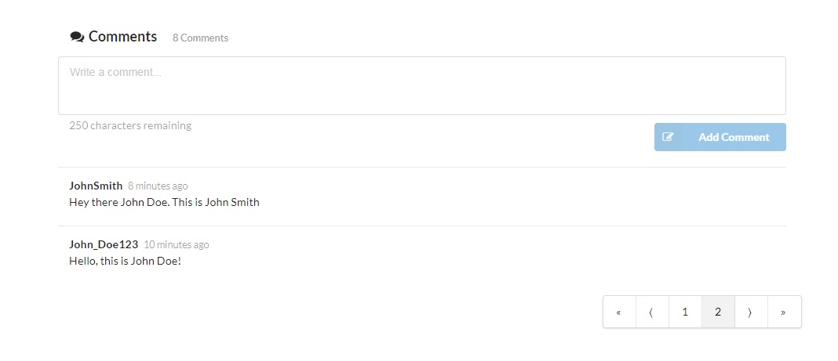Image resolution: width=838 pixels, height=361 pixels.
Task: Focus the Write a comment text box
Action: tap(421, 85)
